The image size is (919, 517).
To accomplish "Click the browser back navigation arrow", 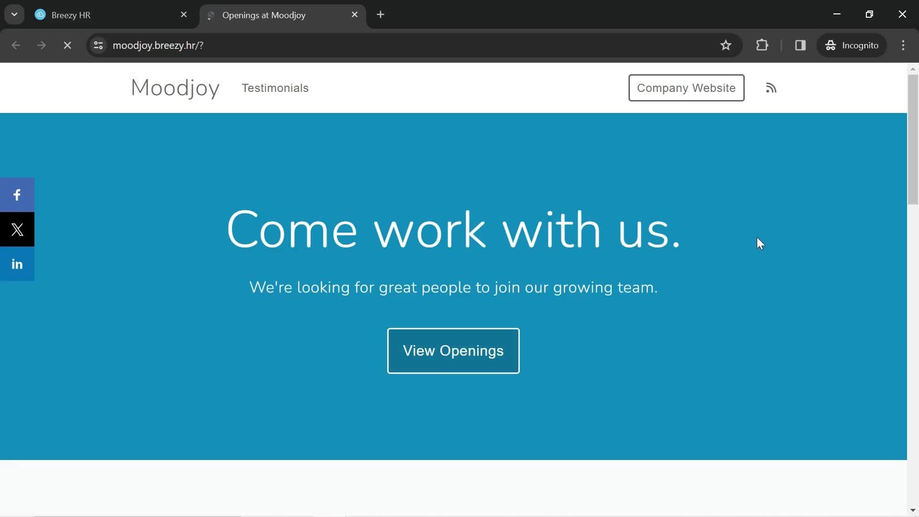I will 16,45.
